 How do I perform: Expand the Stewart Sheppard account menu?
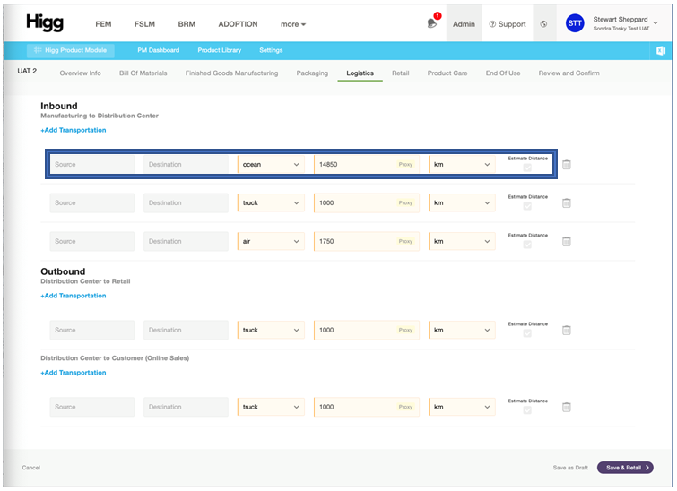(x=655, y=23)
